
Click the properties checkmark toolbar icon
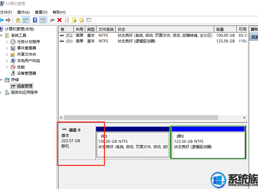[x=67, y=20]
